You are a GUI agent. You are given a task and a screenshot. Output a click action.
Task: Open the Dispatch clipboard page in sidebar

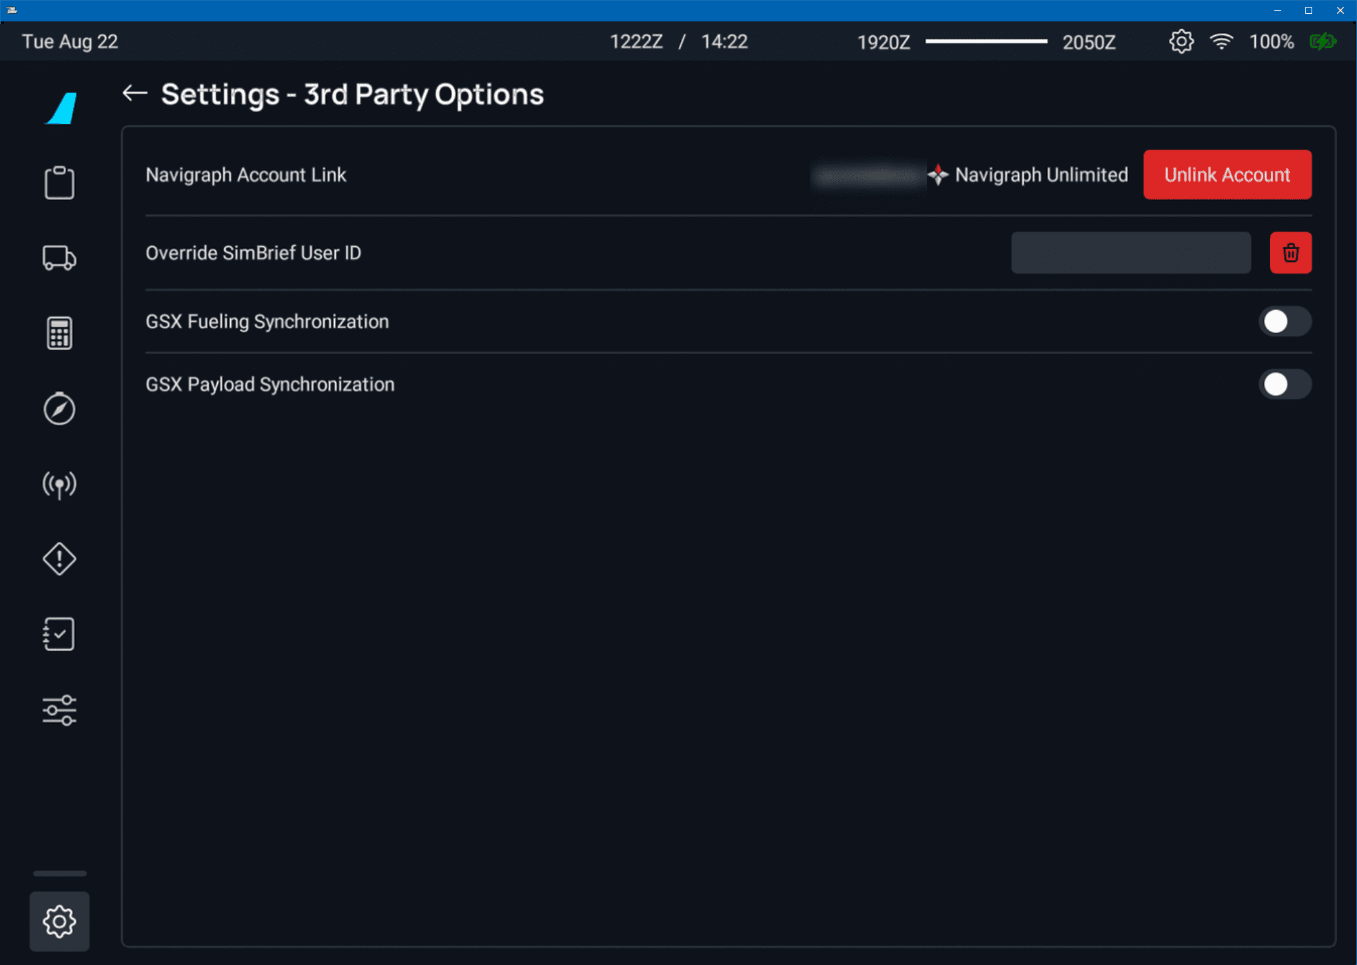pyautogui.click(x=59, y=183)
